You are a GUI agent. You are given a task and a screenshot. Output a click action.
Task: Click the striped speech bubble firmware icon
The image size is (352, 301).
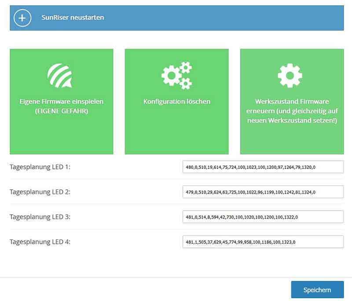click(60, 75)
